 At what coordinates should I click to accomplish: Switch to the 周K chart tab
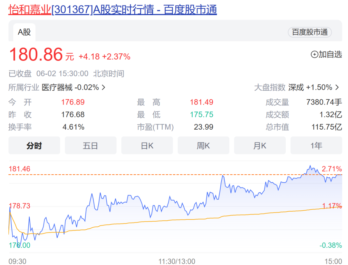[x=203, y=146]
